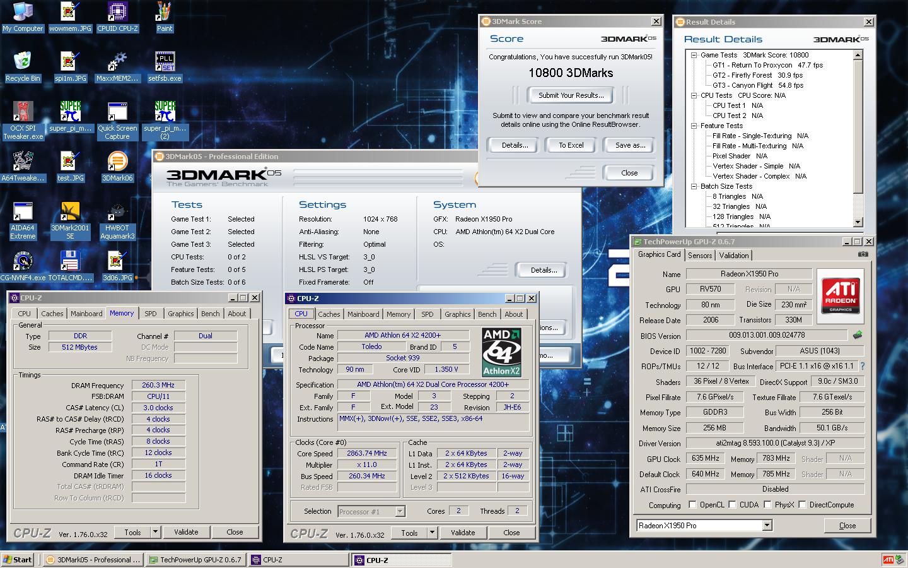Screen dimensions: 908x568
Task: Open the SPD tab in Memory CPU-Z window
Action: click(150, 313)
